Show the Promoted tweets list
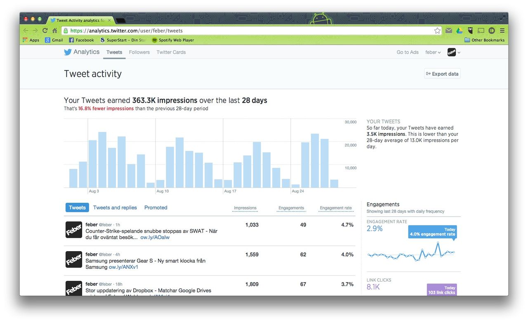Screen dimensions: 528x323 tap(156, 208)
